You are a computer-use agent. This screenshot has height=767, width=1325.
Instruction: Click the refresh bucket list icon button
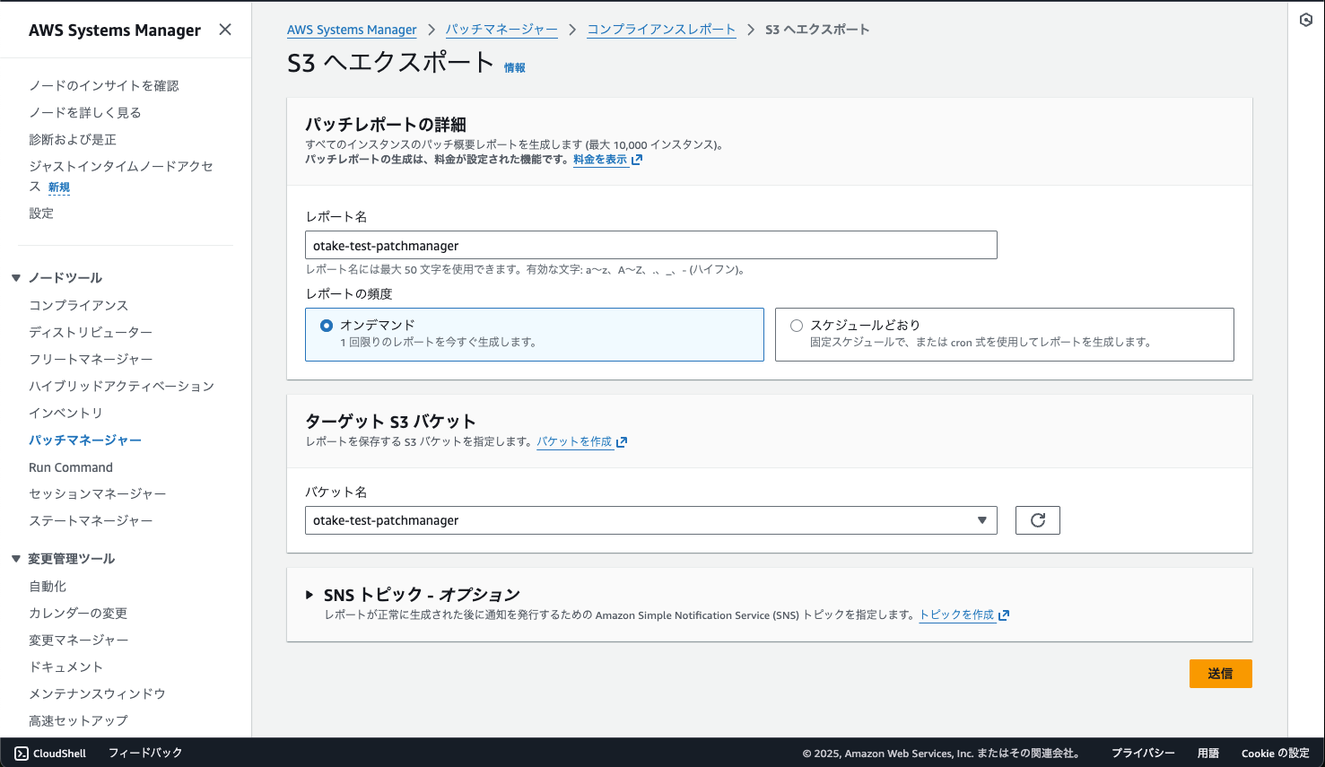[1037, 520]
